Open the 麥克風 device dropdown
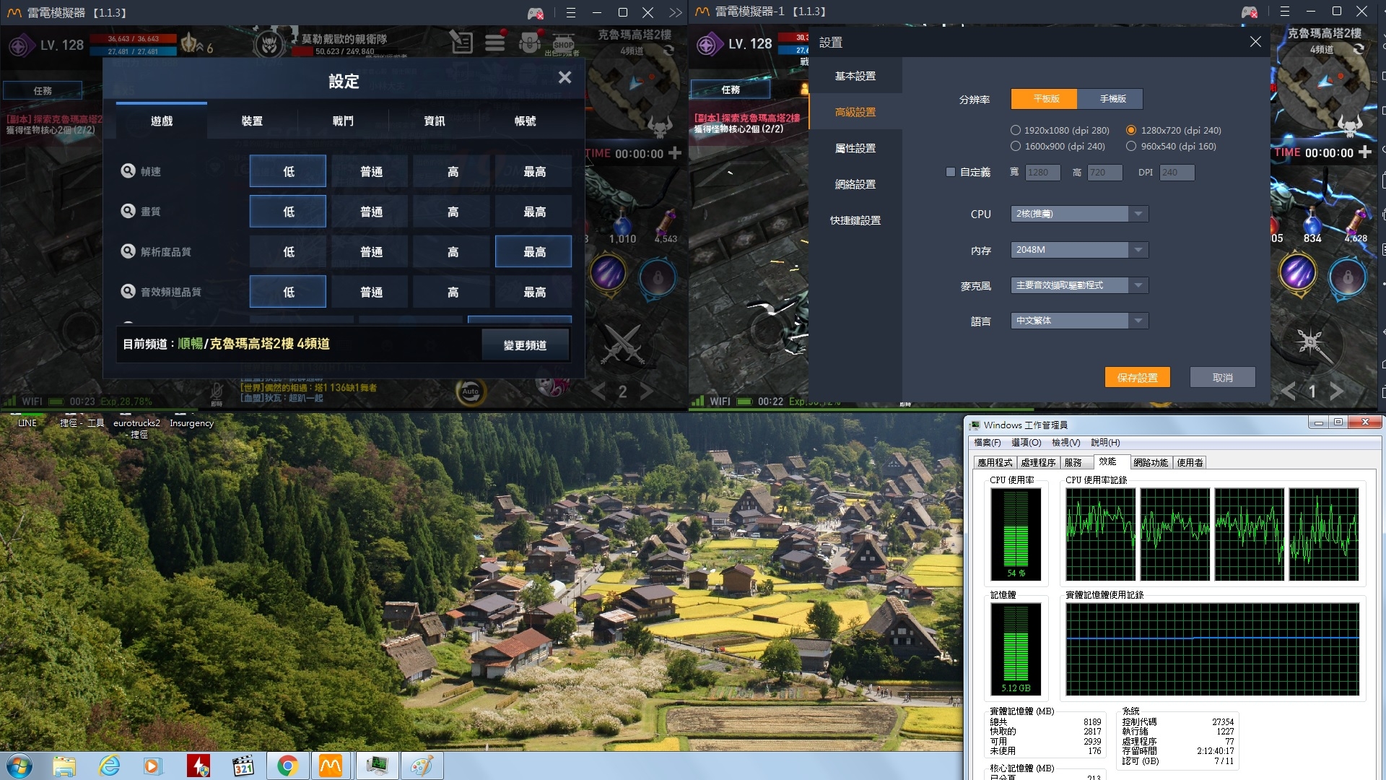The width and height of the screenshot is (1386, 780). click(x=1079, y=285)
